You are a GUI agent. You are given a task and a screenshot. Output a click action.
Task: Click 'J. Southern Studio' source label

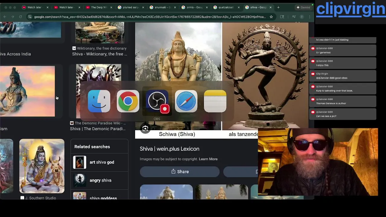point(40,198)
